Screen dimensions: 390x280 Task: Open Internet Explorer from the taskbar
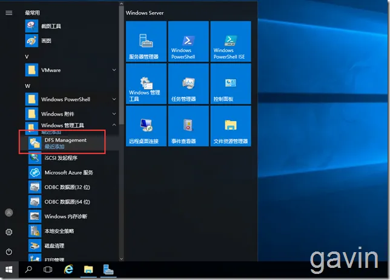(x=68, y=270)
